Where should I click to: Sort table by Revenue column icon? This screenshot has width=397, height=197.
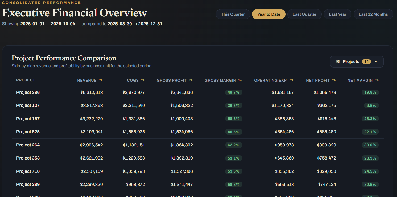point(101,80)
